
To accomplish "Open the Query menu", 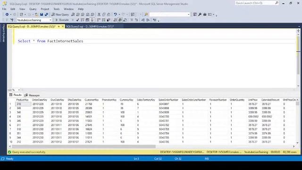I will click(33, 9).
